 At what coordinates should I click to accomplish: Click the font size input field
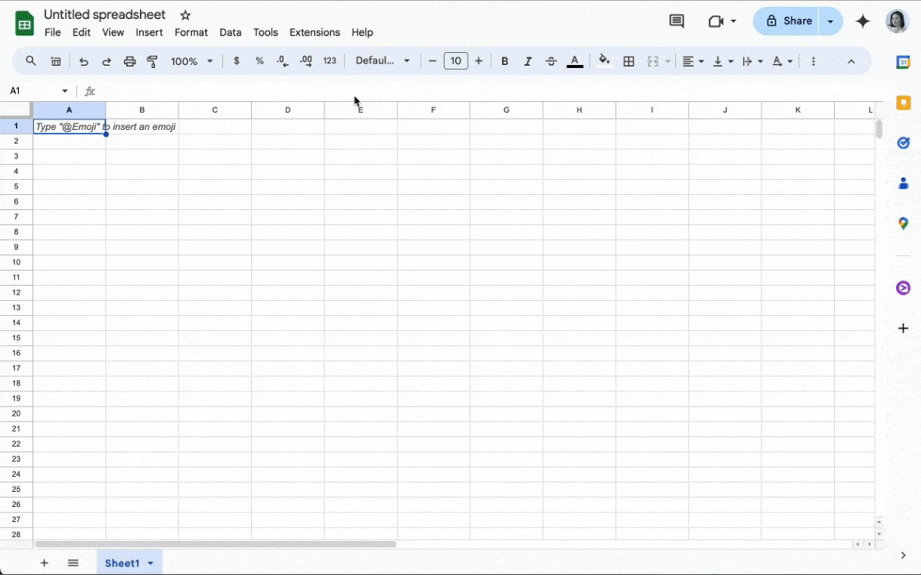[x=456, y=61]
